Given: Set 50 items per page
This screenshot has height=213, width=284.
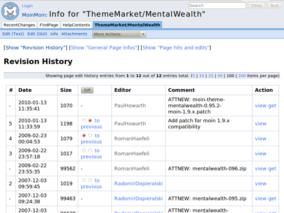Looking at the screenshot, I should tap(220, 76).
